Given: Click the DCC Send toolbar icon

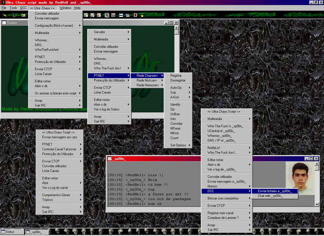Looking at the screenshot, I should [86, 15].
